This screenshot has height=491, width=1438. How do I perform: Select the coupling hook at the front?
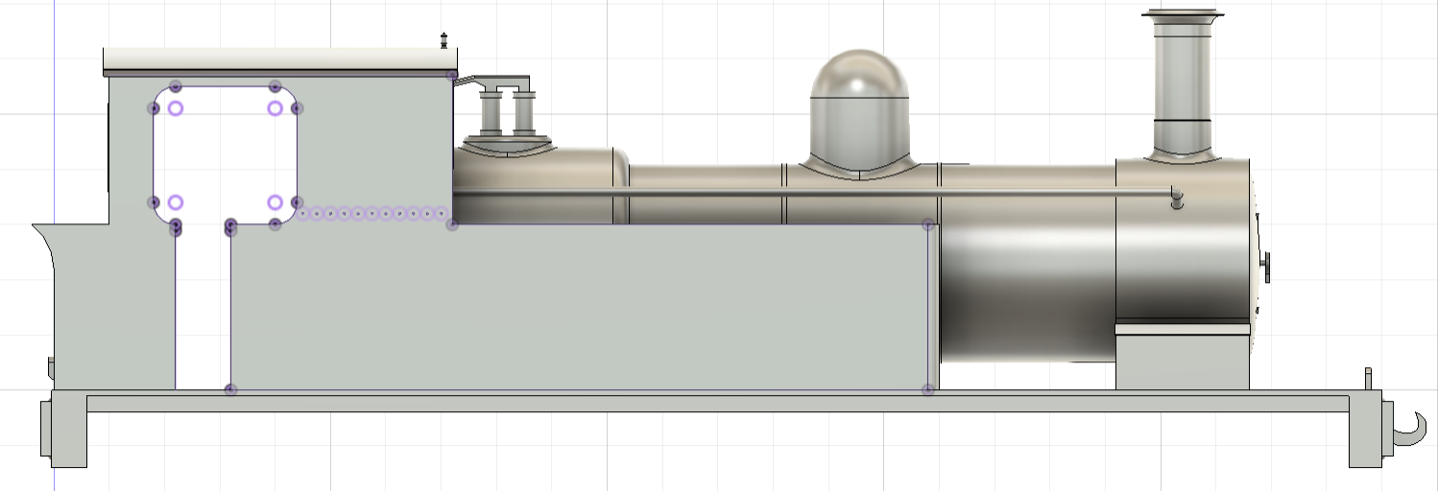1408,427
